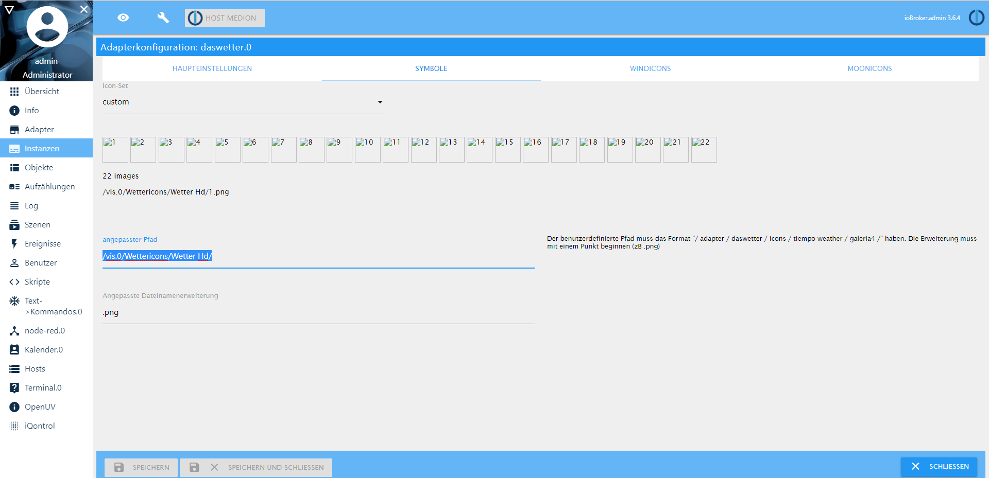
Task: Select weather icon thumbnail number 13
Action: (451, 149)
